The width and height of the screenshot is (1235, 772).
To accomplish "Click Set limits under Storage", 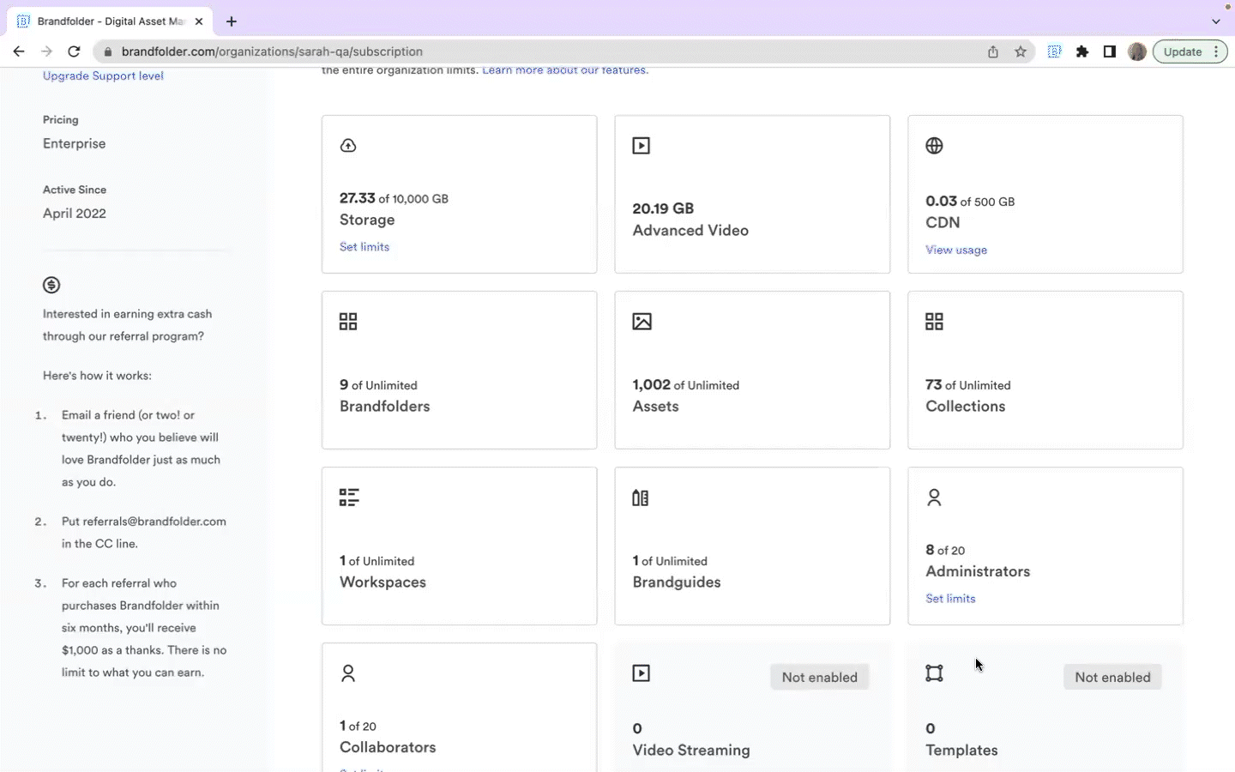I will pyautogui.click(x=364, y=247).
